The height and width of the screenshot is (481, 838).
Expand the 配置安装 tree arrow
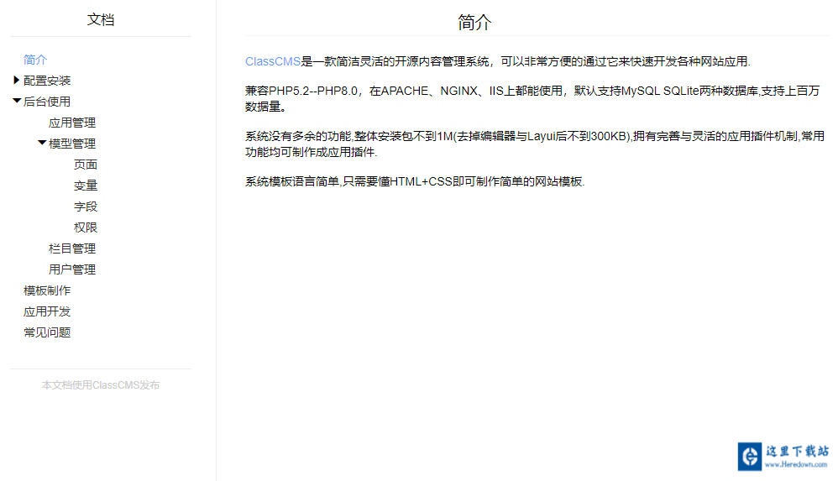coord(17,81)
